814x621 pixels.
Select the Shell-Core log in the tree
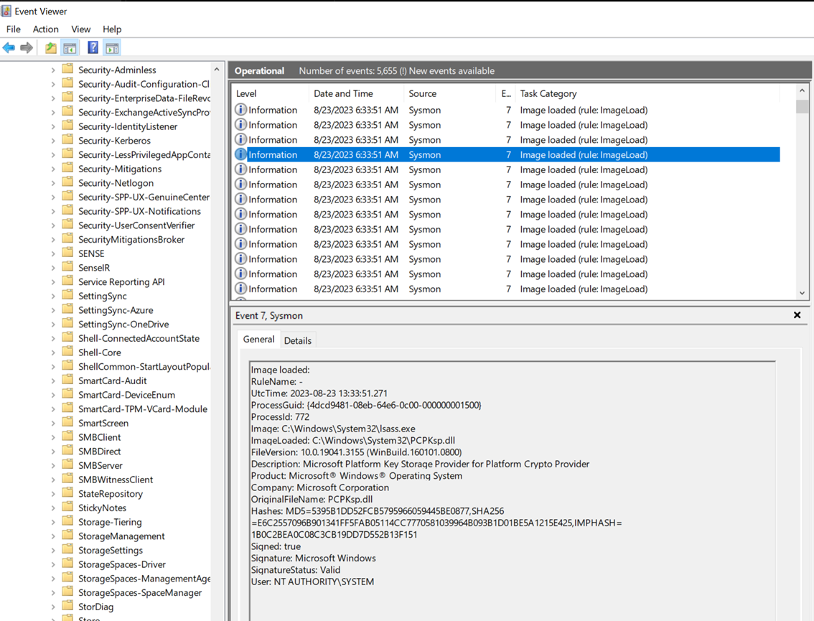point(99,352)
